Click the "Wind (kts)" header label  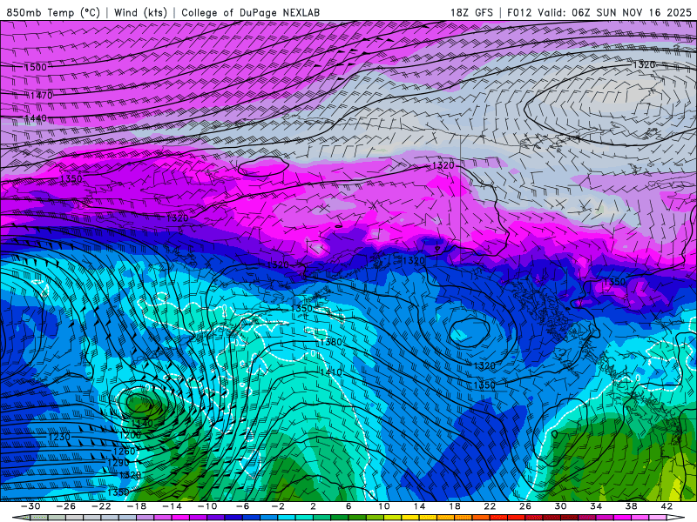[140, 12]
